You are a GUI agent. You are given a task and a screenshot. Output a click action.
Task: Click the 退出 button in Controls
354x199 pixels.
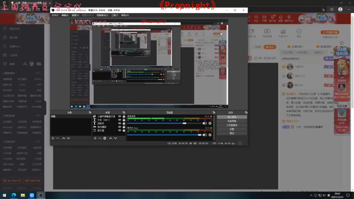coord(232,134)
